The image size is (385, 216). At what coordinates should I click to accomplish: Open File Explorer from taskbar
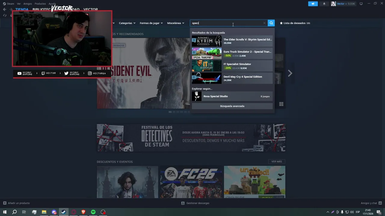tap(44, 212)
